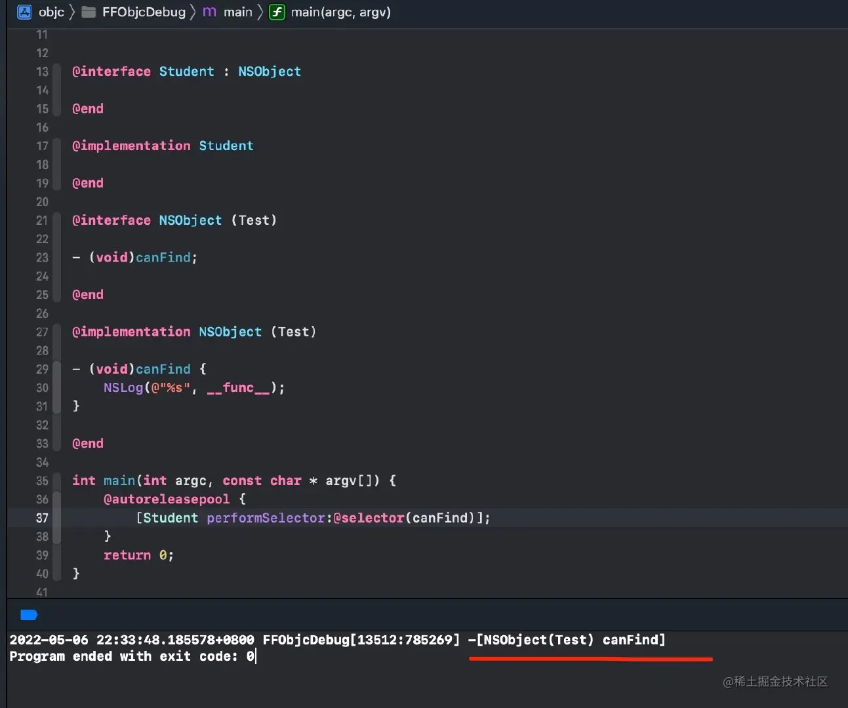This screenshot has height=708, width=848.
Task: Click 'Student' receiver on line 37
Action: (171, 518)
